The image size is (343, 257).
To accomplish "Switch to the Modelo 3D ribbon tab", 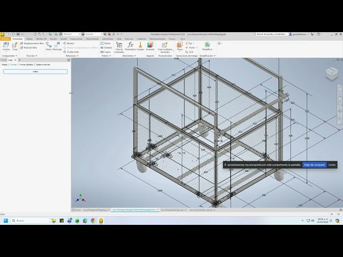I will click(41, 39).
